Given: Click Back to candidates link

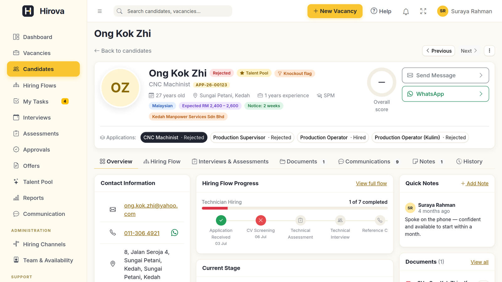Looking at the screenshot, I should (123, 51).
